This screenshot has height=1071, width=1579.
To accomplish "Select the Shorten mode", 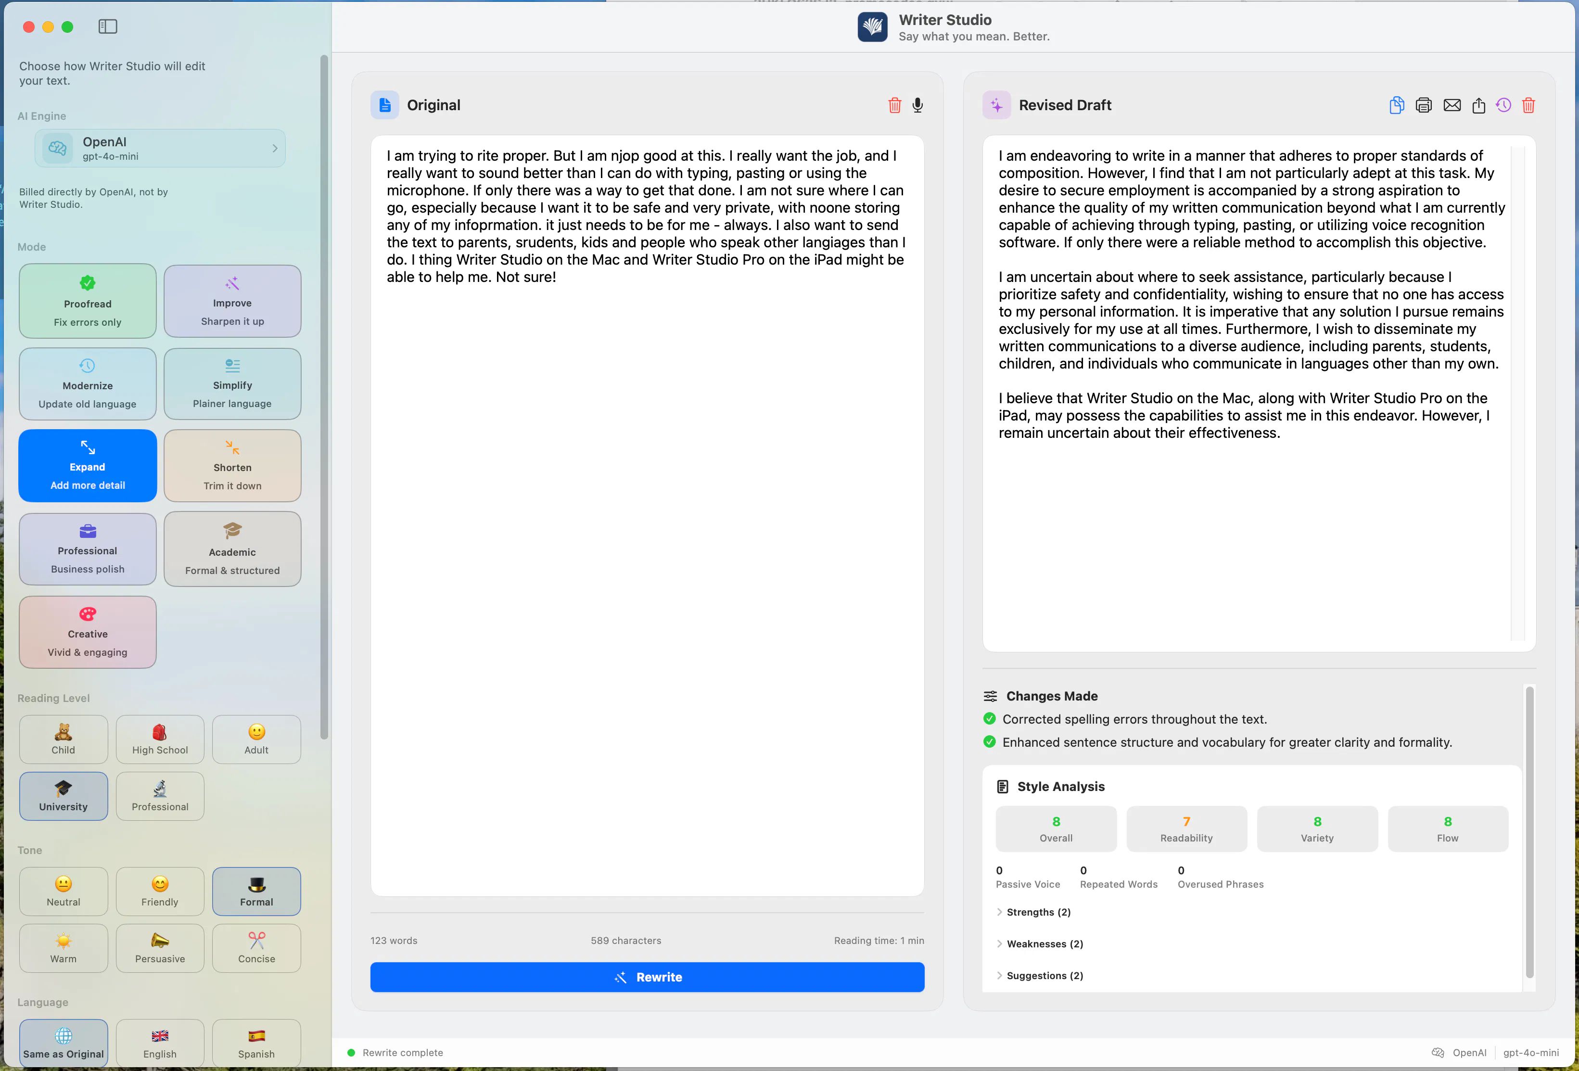I will point(232,466).
